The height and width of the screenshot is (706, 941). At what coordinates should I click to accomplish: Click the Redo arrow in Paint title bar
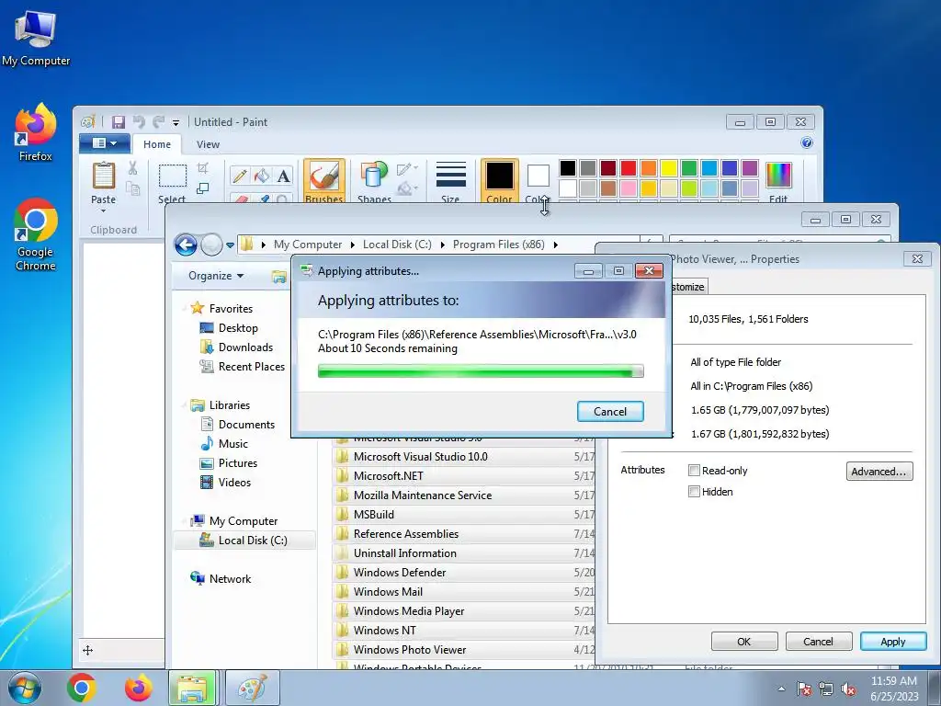[x=158, y=122]
